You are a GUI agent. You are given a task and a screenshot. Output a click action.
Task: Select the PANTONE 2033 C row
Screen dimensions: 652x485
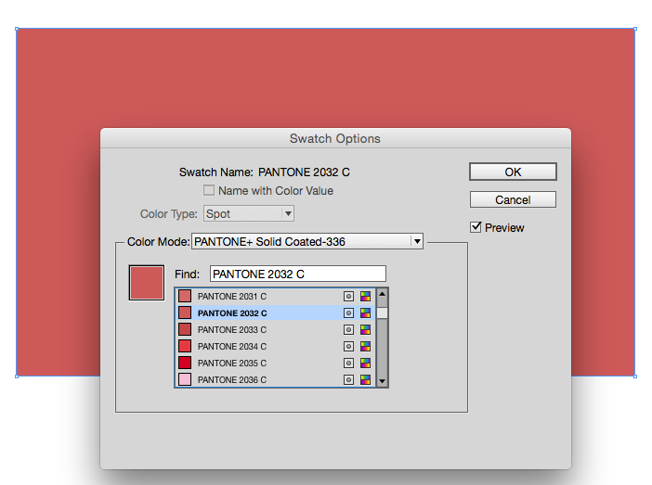tap(275, 330)
